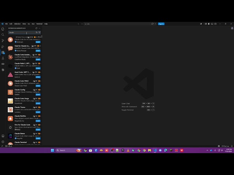Install Claude Code Assistant extension
This screenshot has width=234, height=175.
point(38,59)
